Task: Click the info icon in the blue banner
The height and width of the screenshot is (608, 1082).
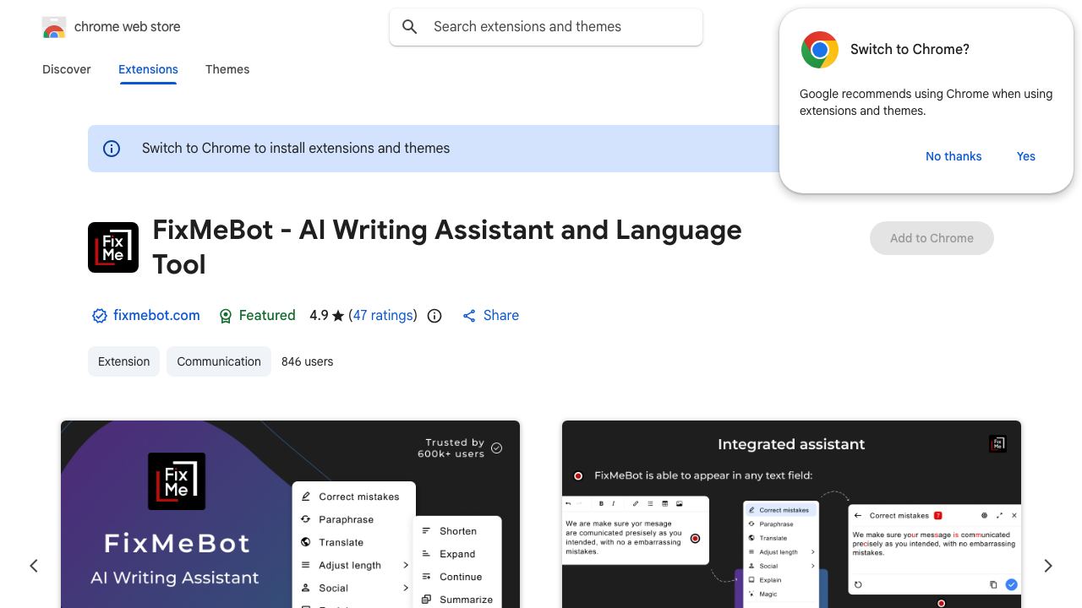Action: point(112,149)
